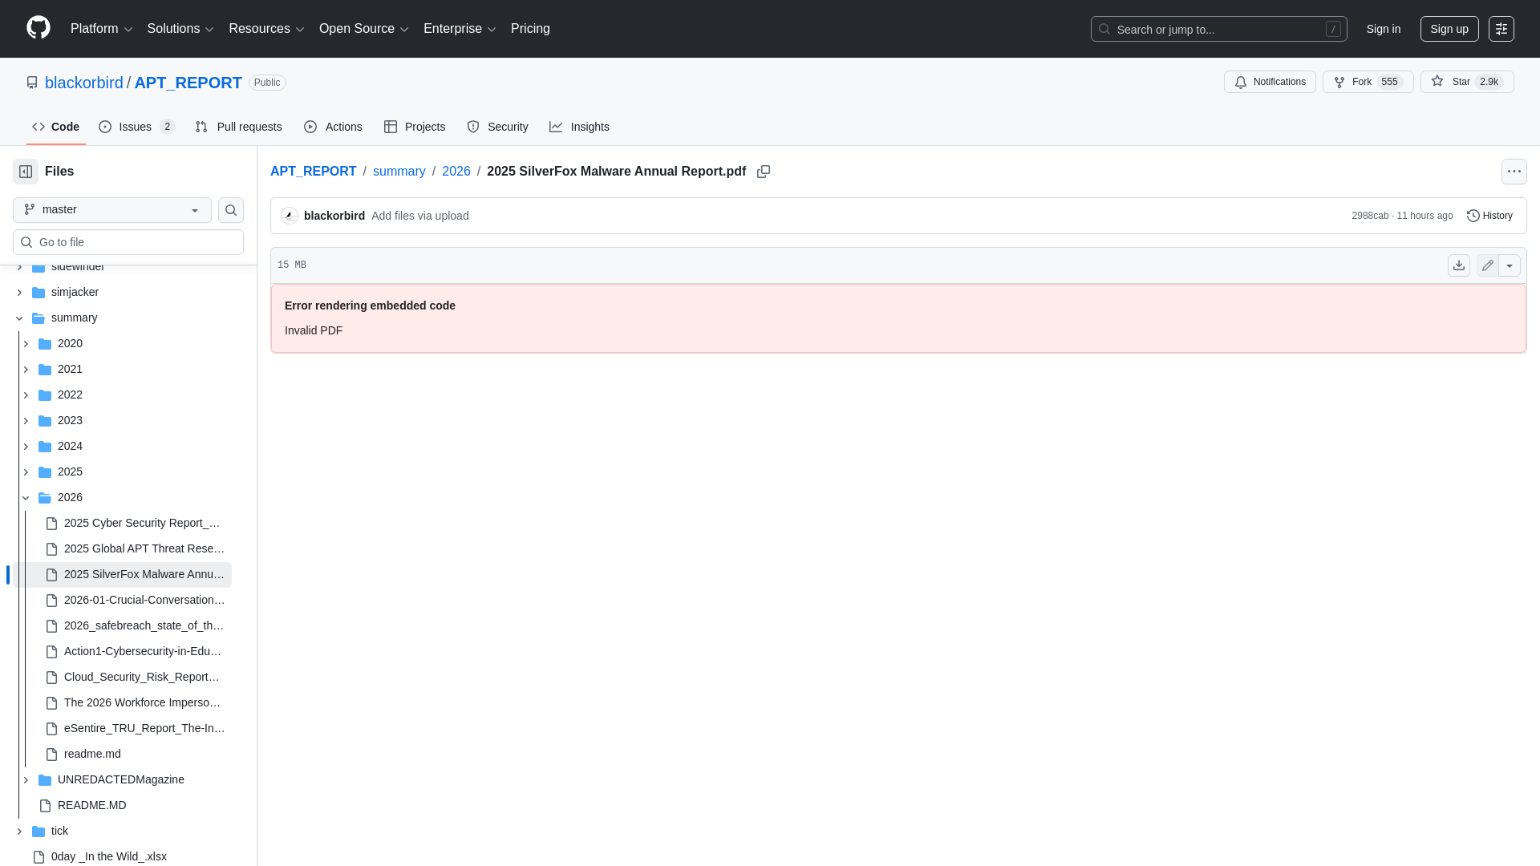
Task: Collapse the Files side panel
Action: (25, 172)
